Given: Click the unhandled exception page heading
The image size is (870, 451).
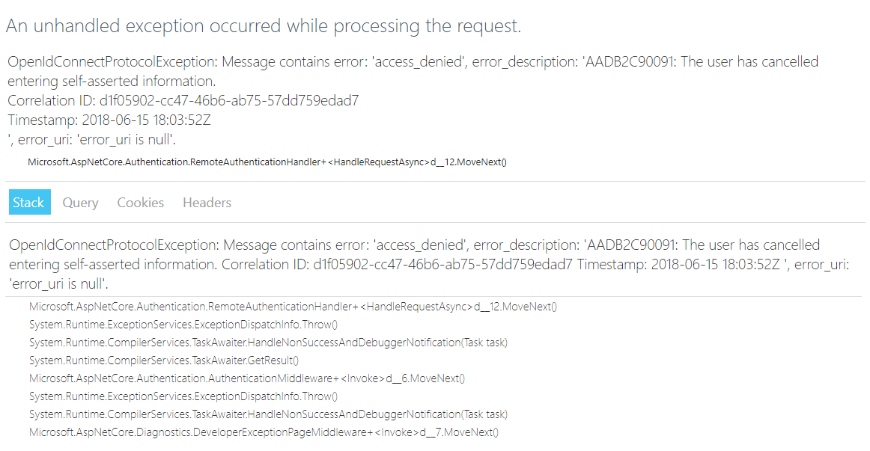Looking at the screenshot, I should coord(264,26).
